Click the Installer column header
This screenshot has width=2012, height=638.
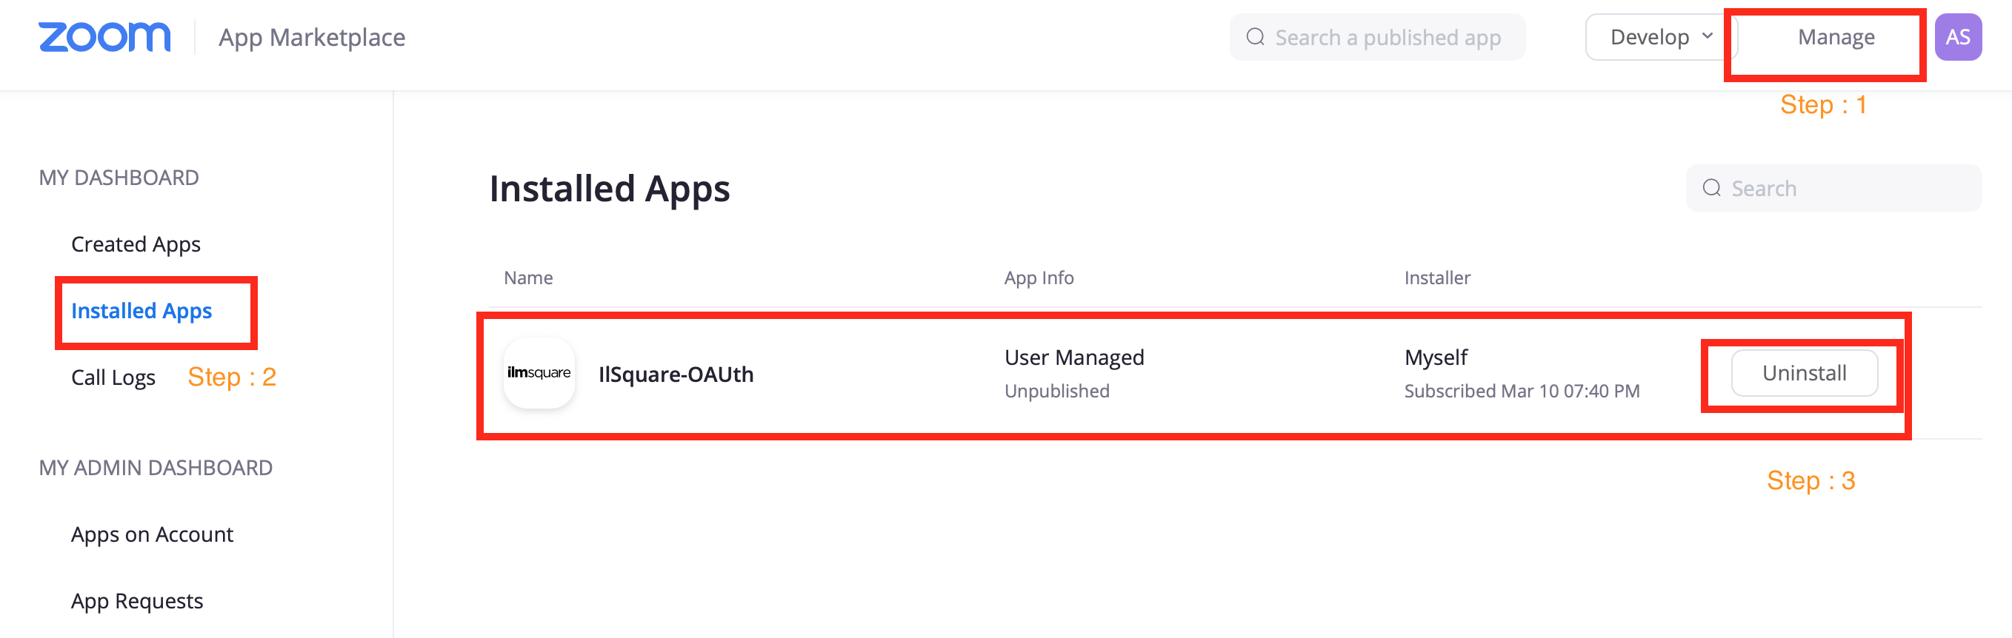click(1436, 278)
